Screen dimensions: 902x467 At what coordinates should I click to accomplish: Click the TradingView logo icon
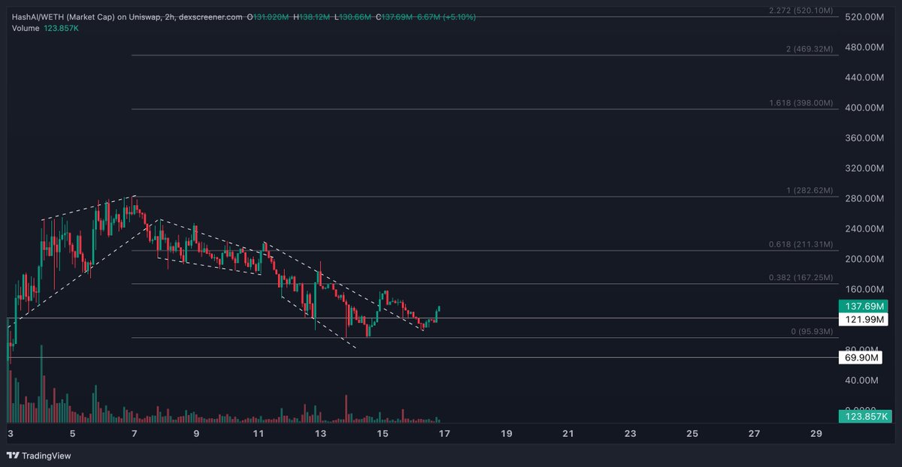pyautogui.click(x=14, y=456)
